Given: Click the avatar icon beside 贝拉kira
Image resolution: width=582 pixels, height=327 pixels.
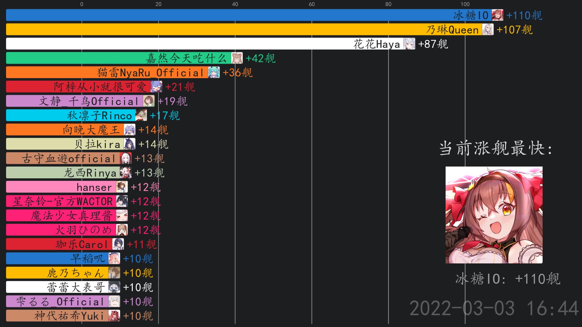Looking at the screenshot, I should click(x=129, y=144).
